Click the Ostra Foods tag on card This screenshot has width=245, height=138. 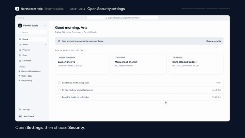tap(120, 58)
